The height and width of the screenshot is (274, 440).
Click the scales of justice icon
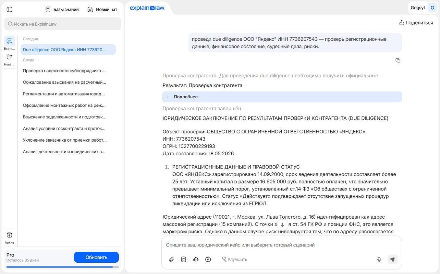click(x=196, y=259)
